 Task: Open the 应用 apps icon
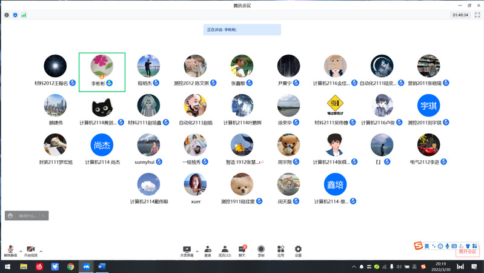coord(280,251)
